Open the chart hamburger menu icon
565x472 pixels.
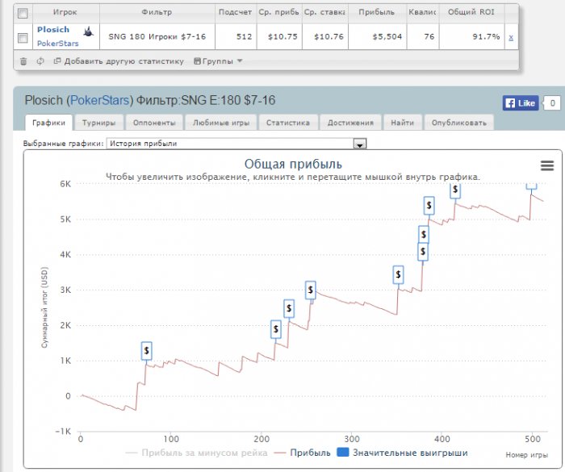pyautogui.click(x=547, y=165)
